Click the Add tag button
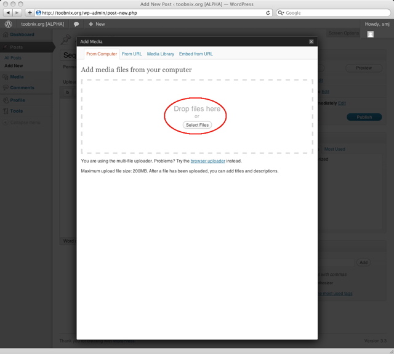The image size is (394, 354). tap(363, 262)
